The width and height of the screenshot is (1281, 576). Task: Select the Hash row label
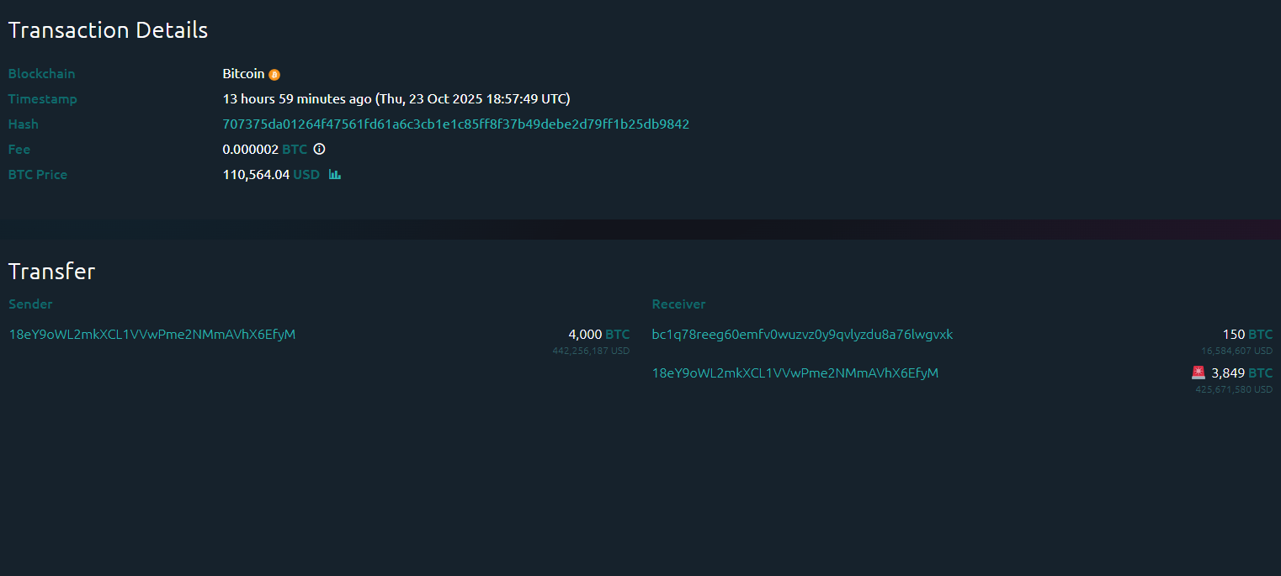[x=23, y=124]
